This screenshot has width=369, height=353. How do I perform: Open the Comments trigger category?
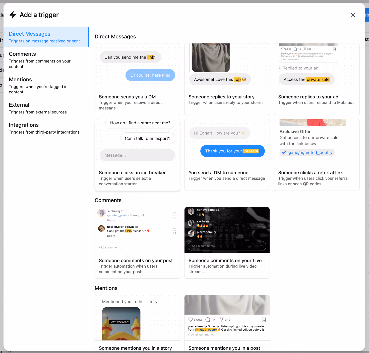46,60
